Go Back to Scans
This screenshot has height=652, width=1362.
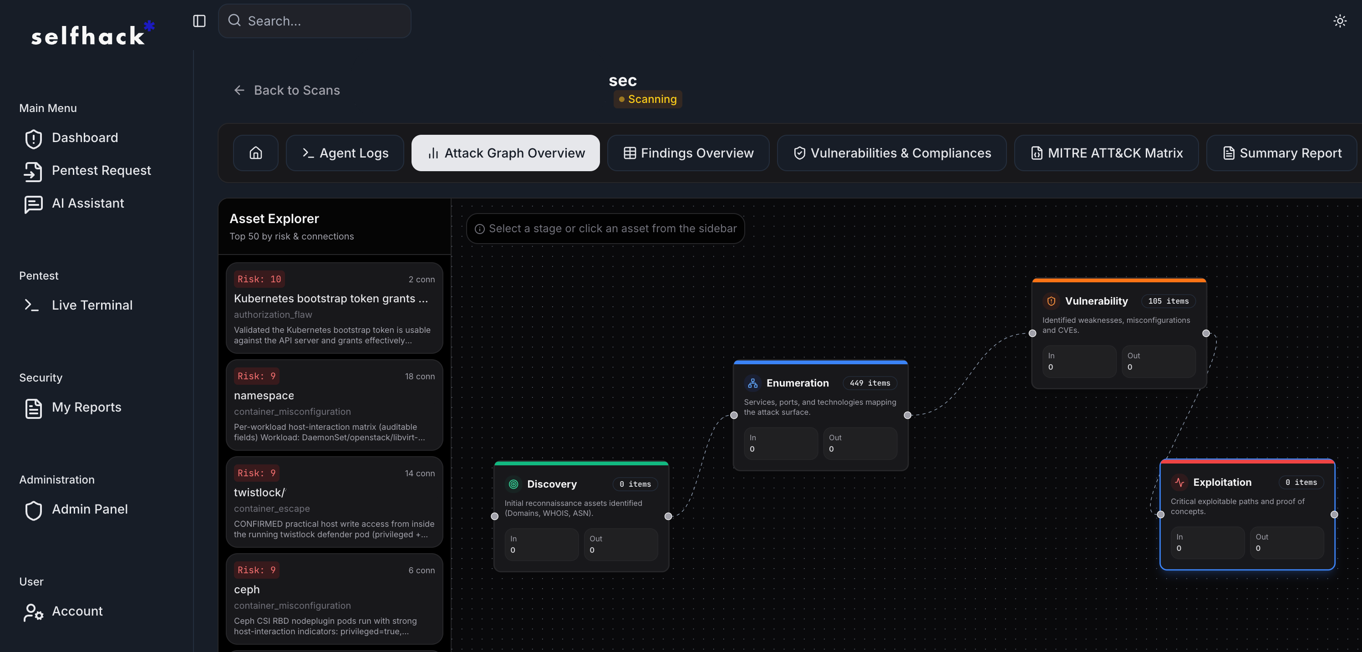287,91
